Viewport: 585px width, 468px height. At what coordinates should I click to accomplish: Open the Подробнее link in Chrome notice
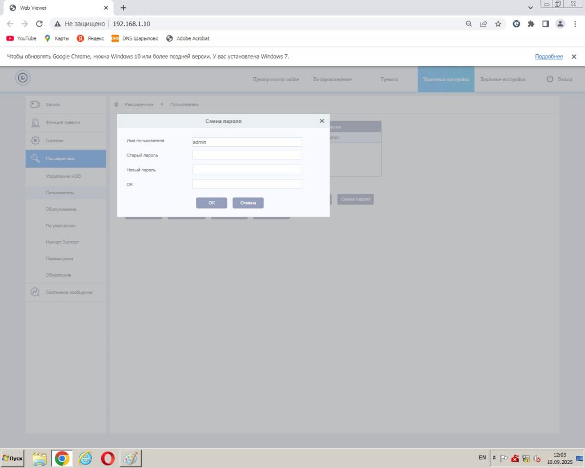pyautogui.click(x=548, y=57)
